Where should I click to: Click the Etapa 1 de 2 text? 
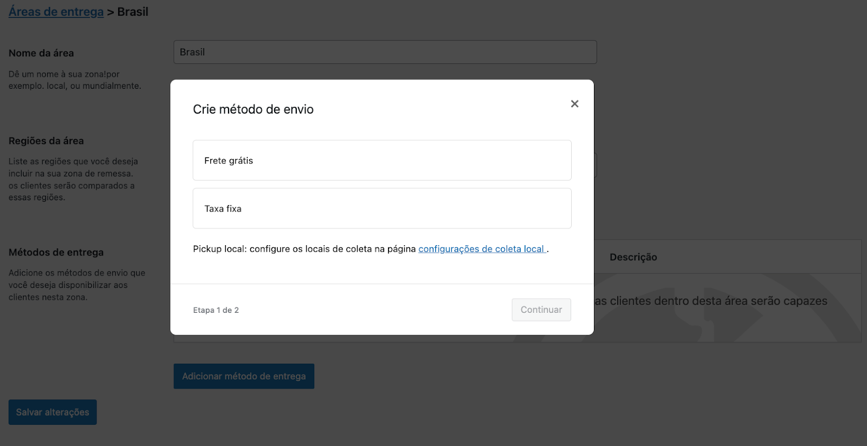click(x=216, y=310)
